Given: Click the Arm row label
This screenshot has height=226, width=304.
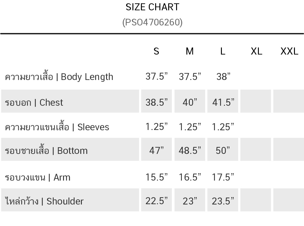Looking at the screenshot, I should 38,177.
